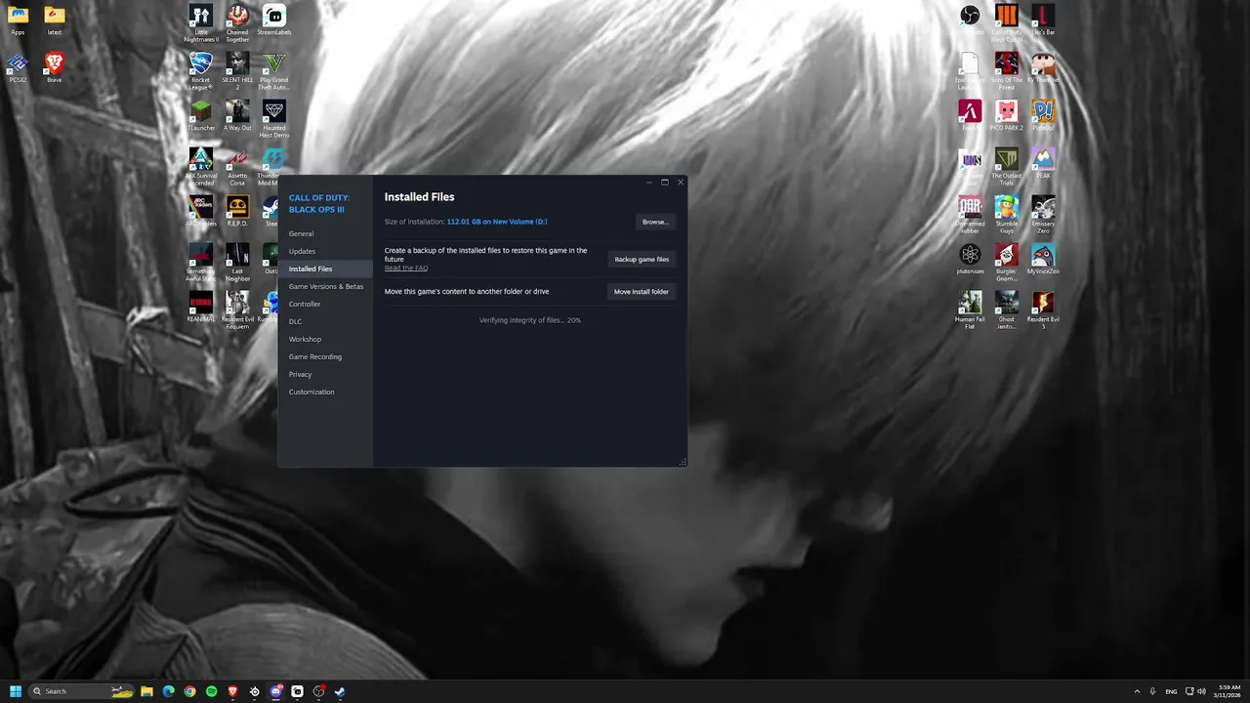The height and width of the screenshot is (703, 1250).
Task: Open the Apps folder on desktop
Action: coord(18,21)
